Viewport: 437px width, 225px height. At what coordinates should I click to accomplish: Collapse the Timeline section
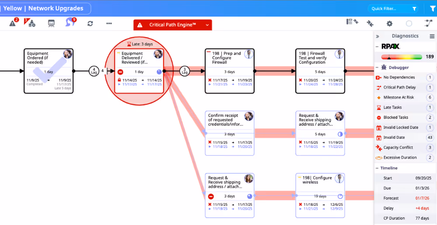coord(377,168)
